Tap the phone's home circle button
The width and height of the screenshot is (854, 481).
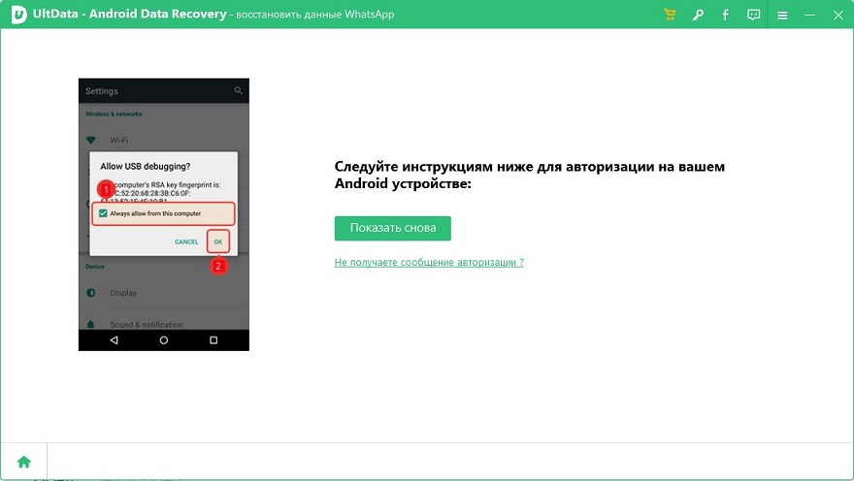pos(163,340)
